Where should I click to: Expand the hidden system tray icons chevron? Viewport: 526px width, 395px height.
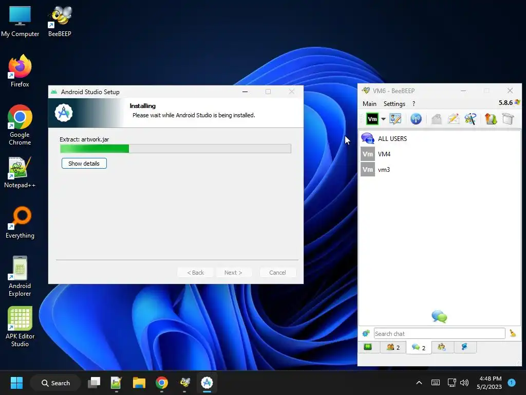(x=419, y=383)
